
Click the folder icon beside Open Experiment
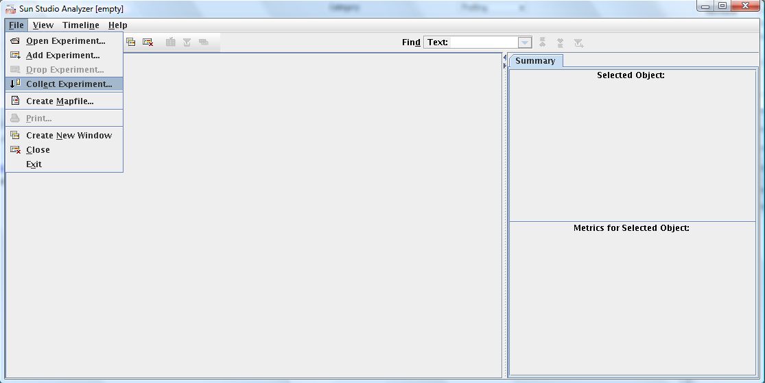(15, 41)
